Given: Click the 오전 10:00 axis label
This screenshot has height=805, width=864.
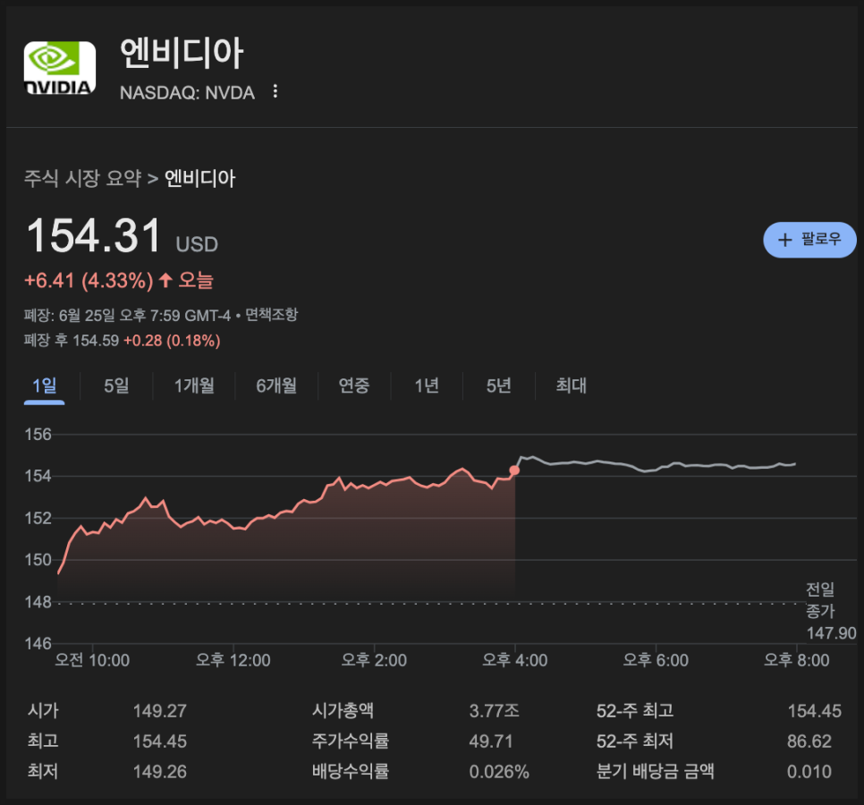Looking at the screenshot, I should [x=92, y=660].
